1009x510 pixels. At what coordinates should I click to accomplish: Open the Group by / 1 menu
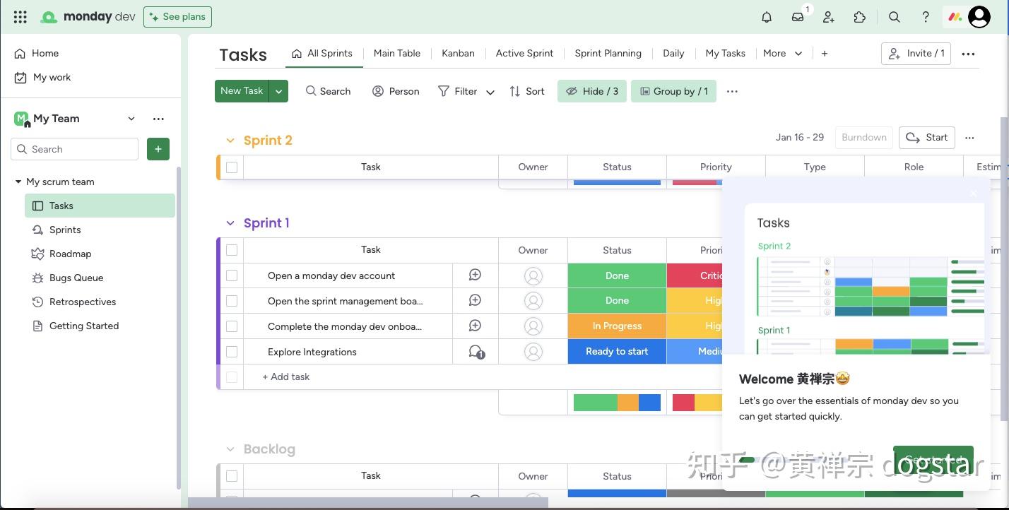[674, 91]
